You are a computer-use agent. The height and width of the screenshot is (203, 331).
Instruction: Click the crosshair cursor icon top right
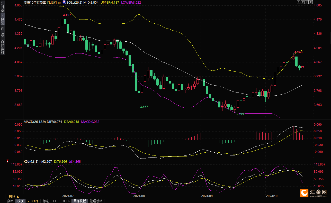299,2
